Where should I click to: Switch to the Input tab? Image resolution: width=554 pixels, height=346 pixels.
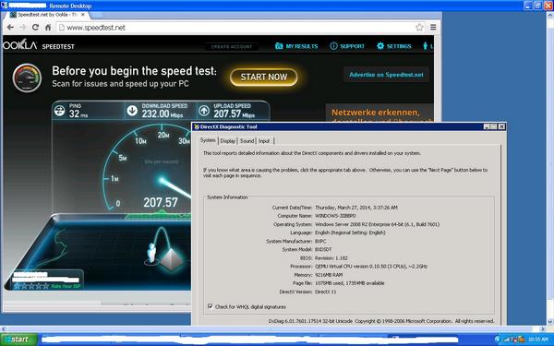tap(264, 141)
